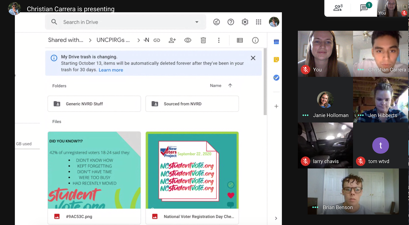Click the share folder add-person icon

pyautogui.click(x=172, y=40)
